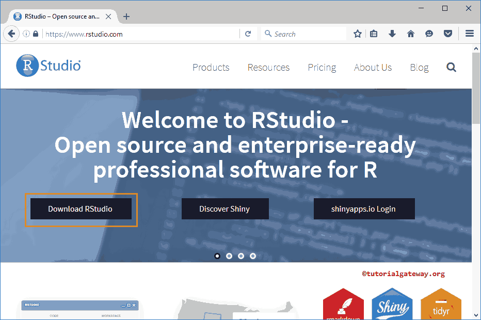Send feedback with the smiley icon
481x320 pixels.
tap(429, 34)
